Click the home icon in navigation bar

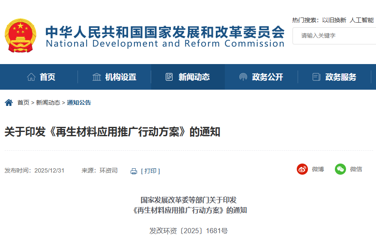pyautogui.click(x=31, y=77)
